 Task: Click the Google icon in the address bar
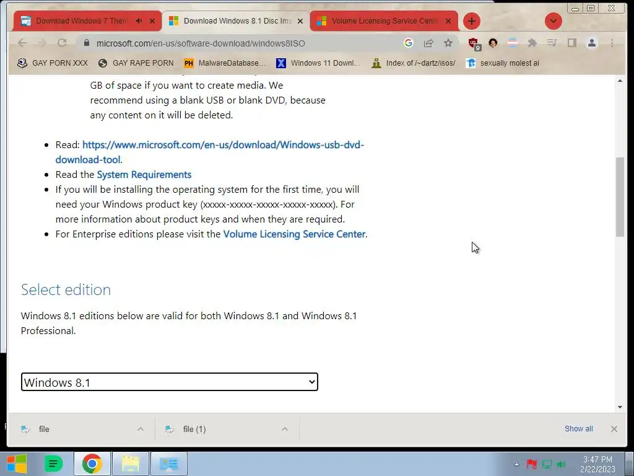click(409, 43)
